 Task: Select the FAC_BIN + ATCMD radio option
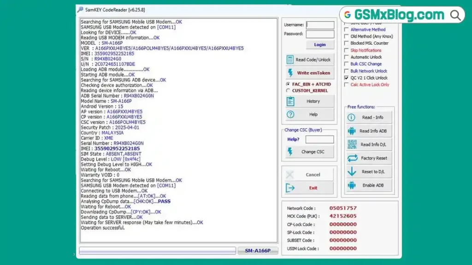288,84
